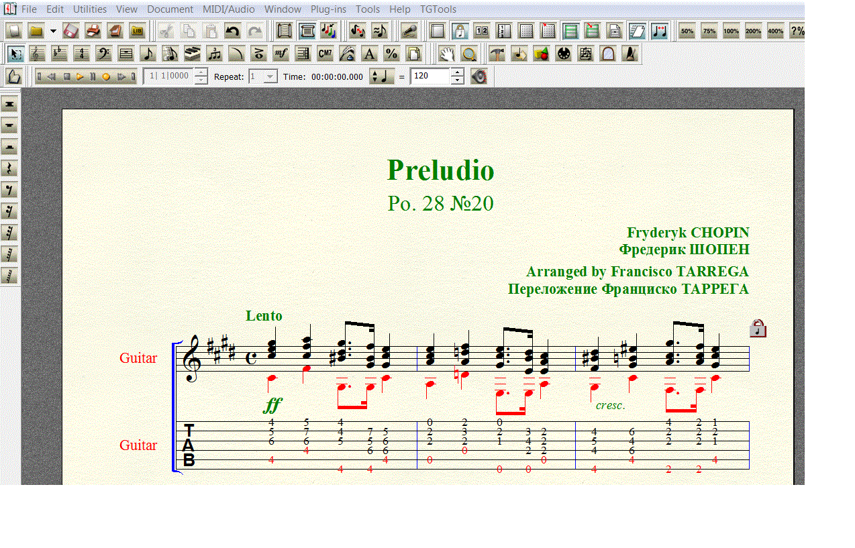Open the custom zoom ?% button
The image size is (855, 548).
[x=797, y=31]
